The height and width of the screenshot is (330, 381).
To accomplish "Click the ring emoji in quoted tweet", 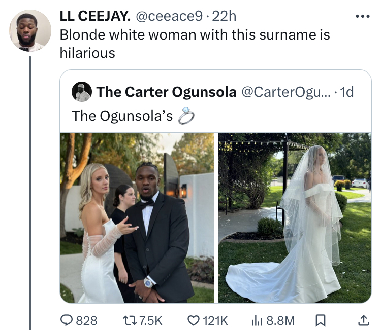I will [186, 116].
